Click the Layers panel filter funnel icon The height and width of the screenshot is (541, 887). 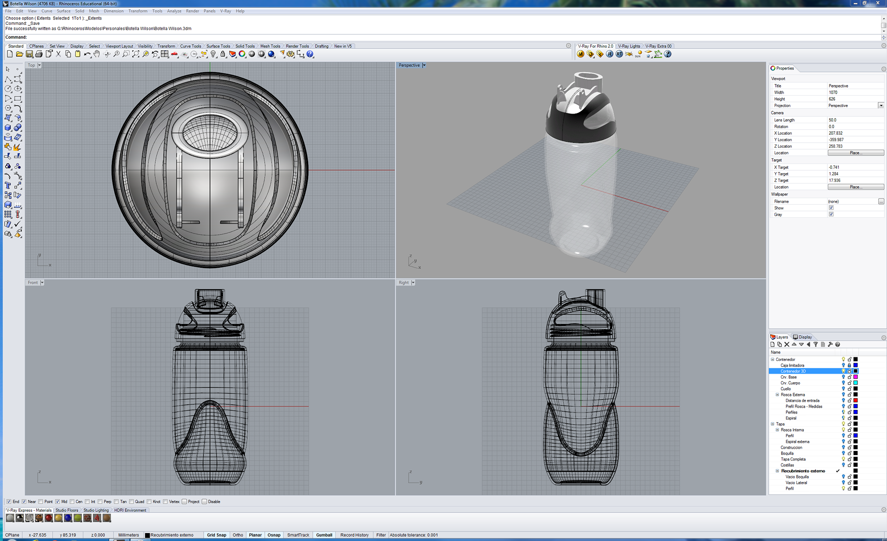point(815,344)
